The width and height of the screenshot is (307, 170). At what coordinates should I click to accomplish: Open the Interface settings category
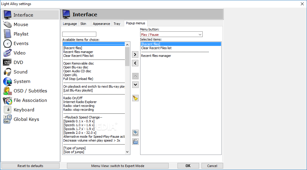tap(30, 15)
